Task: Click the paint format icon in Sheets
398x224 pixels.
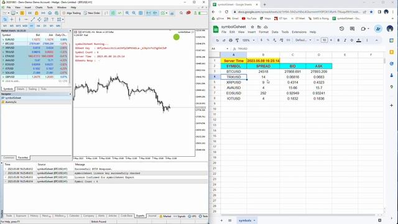Action: [237, 40]
